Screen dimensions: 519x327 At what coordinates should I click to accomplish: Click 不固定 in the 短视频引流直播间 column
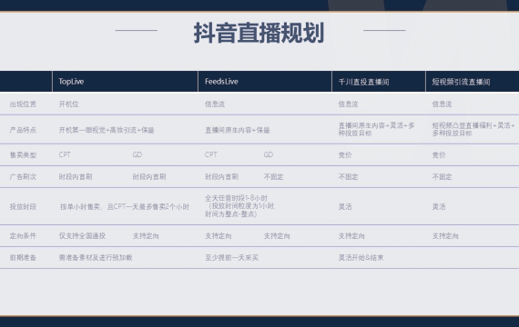(x=443, y=177)
